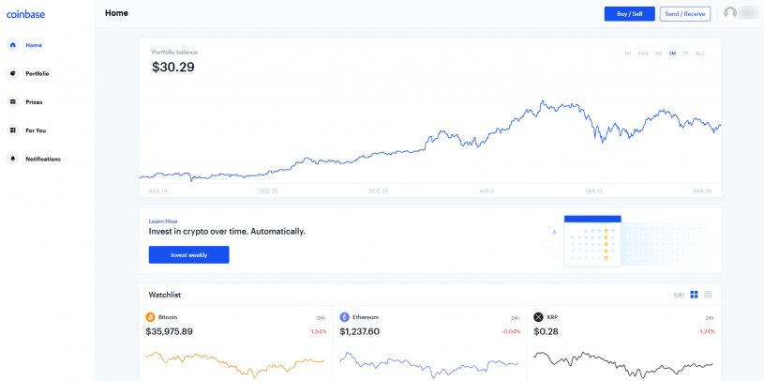Click the Send / Receive button
764x381 pixels.
pyautogui.click(x=685, y=14)
